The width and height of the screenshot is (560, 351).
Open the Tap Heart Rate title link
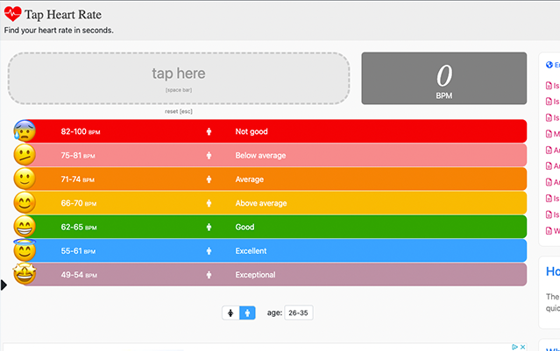(63, 15)
